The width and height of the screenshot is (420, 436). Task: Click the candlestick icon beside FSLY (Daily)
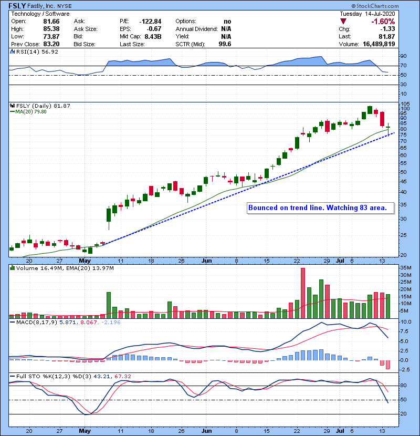pyautogui.click(x=12, y=106)
